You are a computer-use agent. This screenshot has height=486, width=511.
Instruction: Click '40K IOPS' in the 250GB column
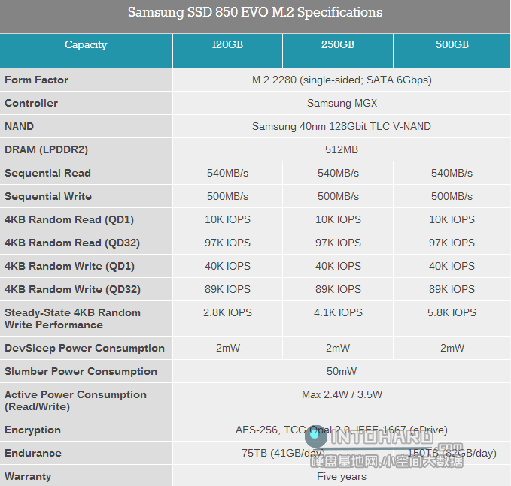coord(338,266)
